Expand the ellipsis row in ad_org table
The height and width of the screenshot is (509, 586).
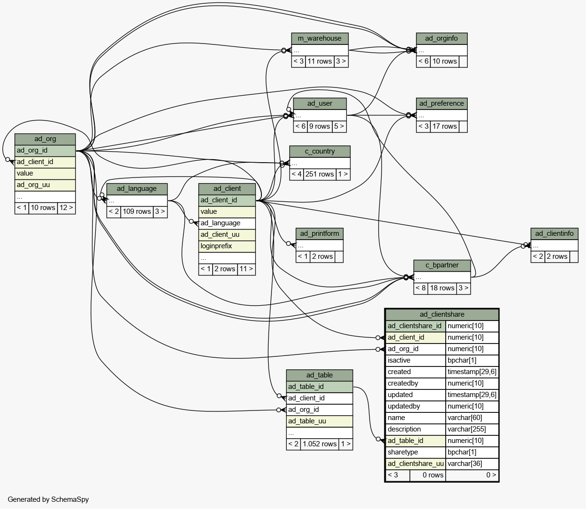[x=45, y=196]
